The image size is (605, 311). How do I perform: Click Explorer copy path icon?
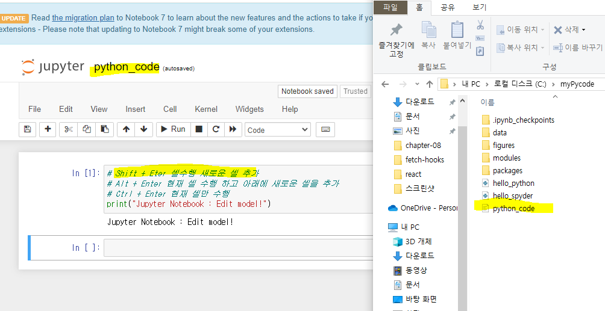(x=480, y=38)
